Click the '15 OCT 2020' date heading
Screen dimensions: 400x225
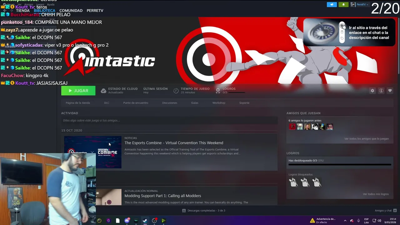[x=72, y=130]
